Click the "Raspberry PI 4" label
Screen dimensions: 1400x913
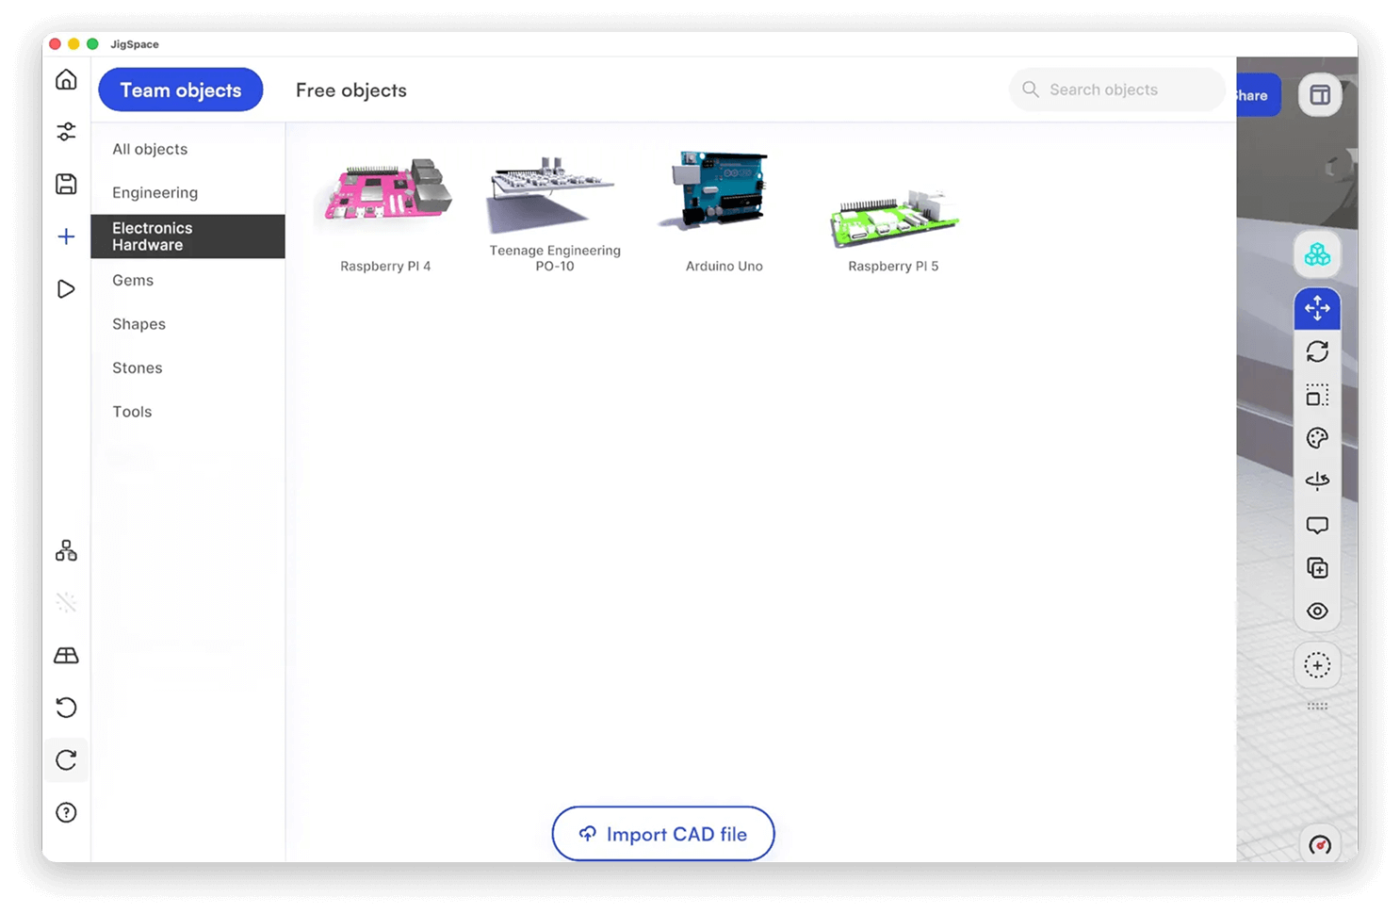tap(385, 267)
